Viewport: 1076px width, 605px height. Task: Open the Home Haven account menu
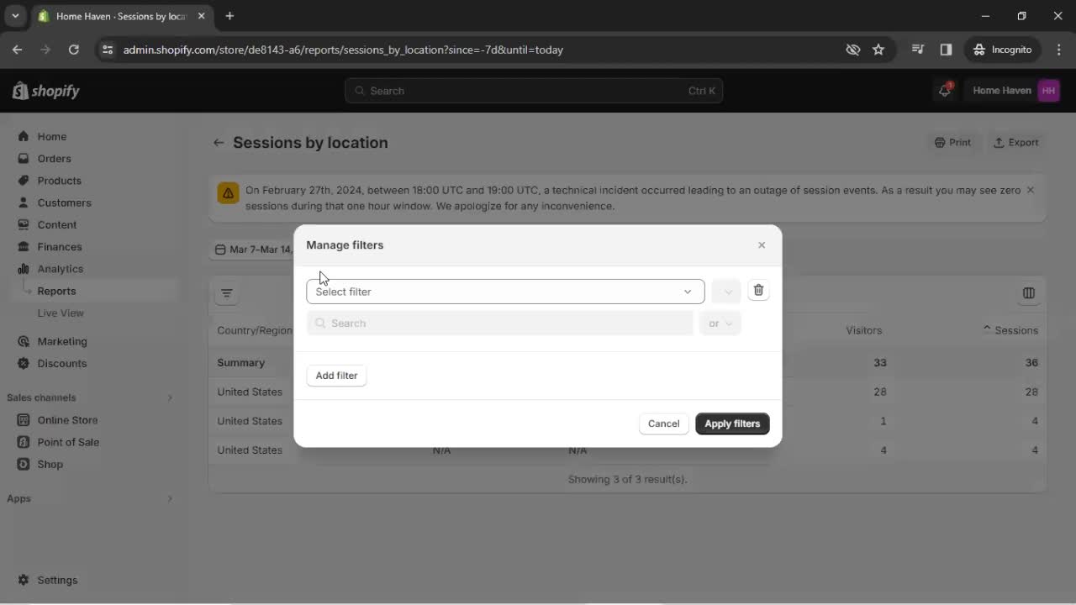pos(1015,91)
